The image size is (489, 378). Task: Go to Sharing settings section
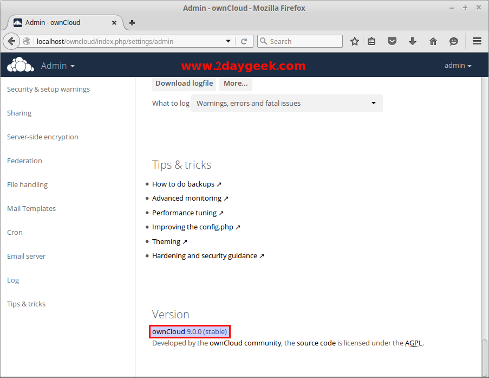(19, 113)
